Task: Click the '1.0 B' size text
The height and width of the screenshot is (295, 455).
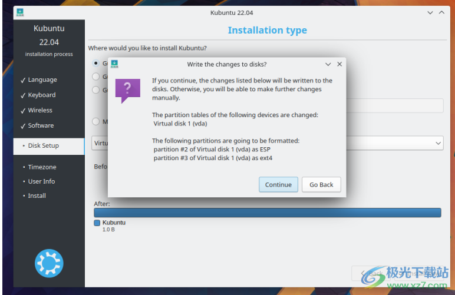Action: click(108, 230)
